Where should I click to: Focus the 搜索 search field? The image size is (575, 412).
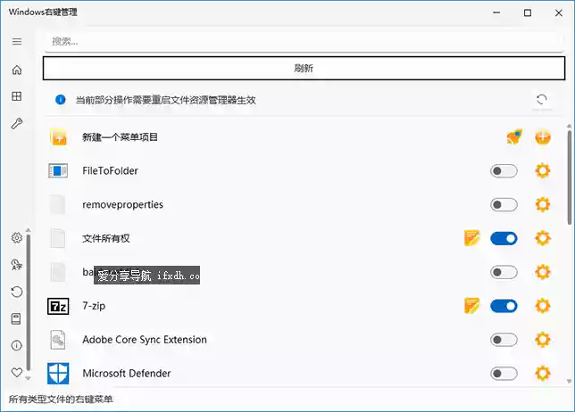tap(304, 41)
